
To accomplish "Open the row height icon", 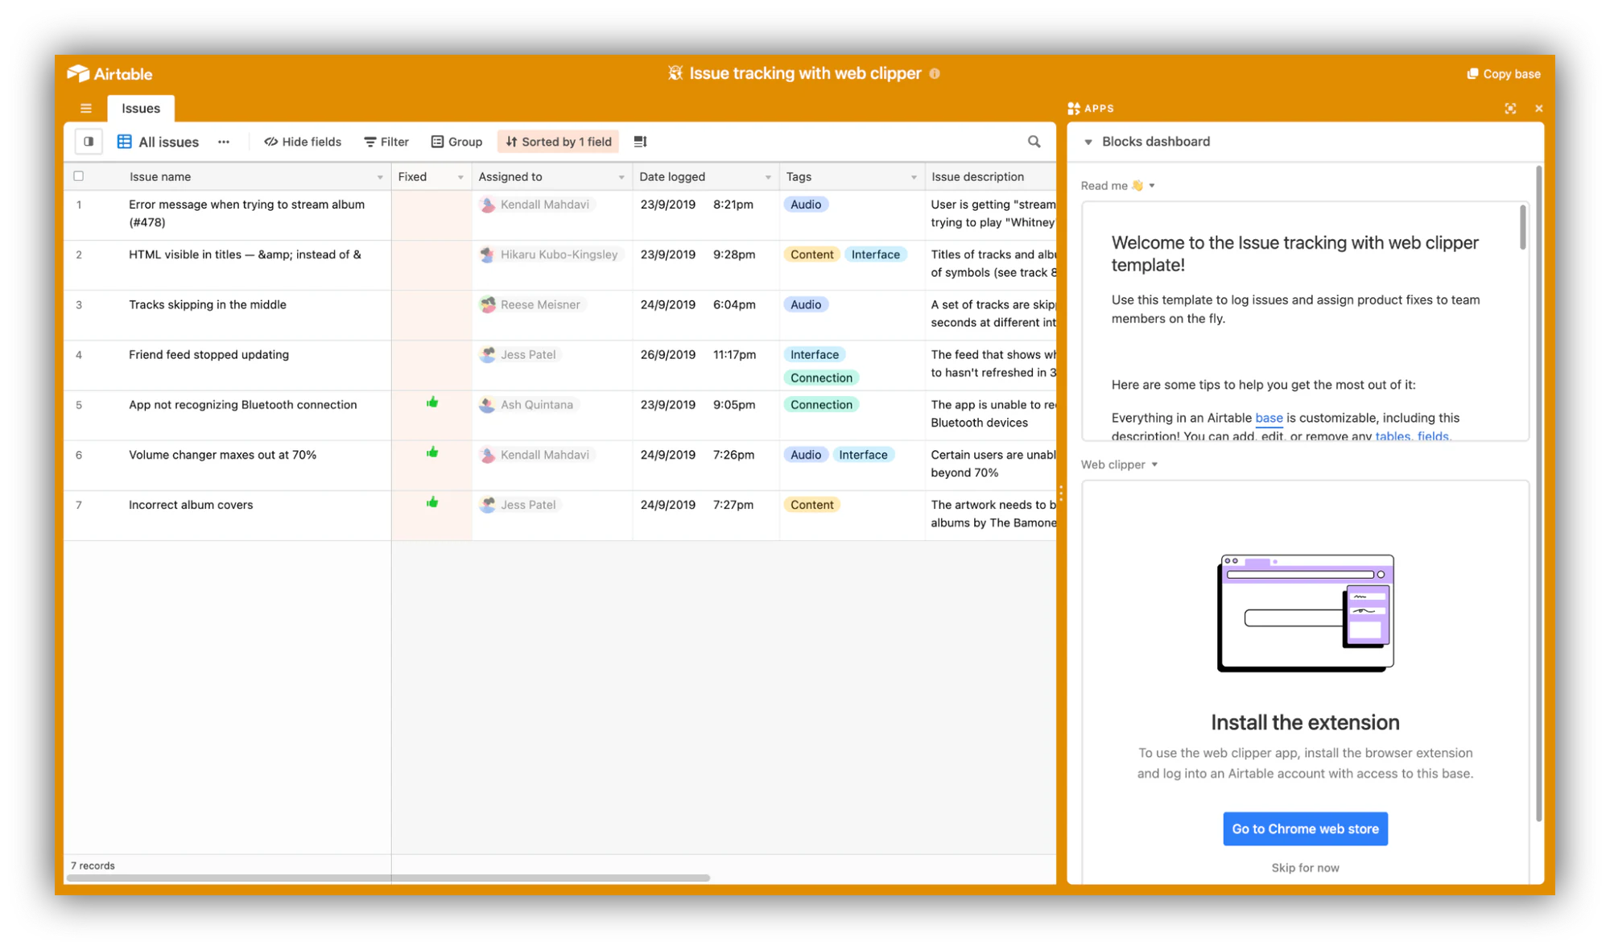I will pos(640,142).
